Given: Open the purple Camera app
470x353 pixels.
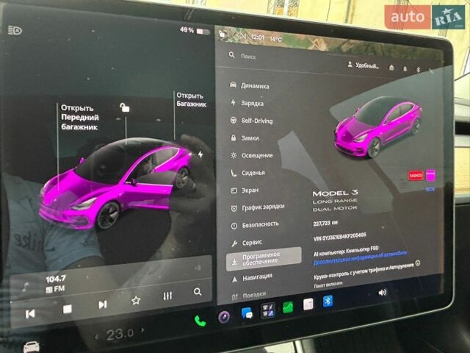Looking at the screenshot, I should pyautogui.click(x=224, y=317).
